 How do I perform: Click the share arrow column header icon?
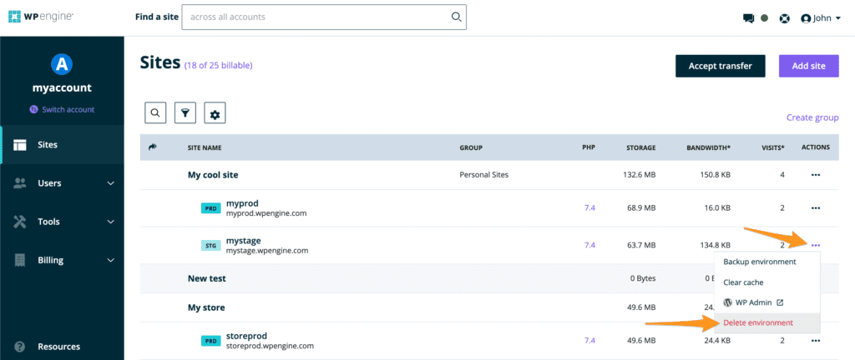point(153,147)
